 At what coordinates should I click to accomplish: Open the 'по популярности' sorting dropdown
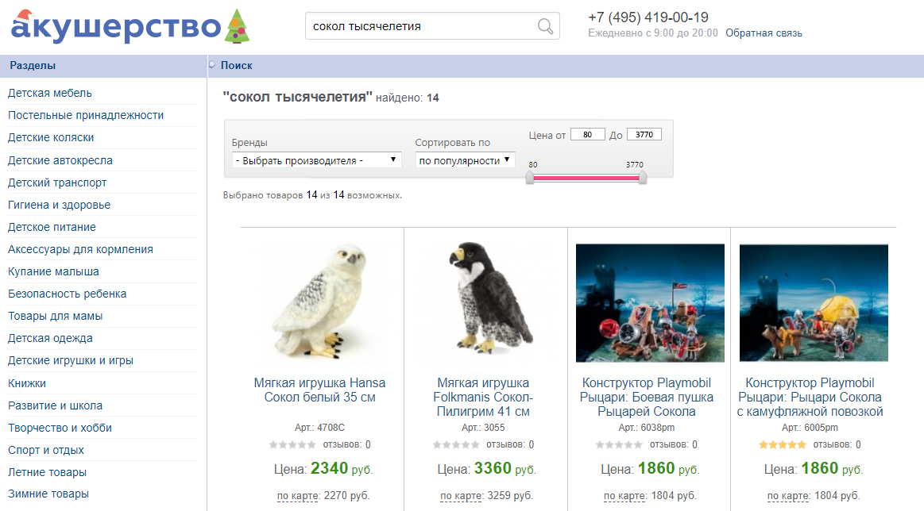463,159
